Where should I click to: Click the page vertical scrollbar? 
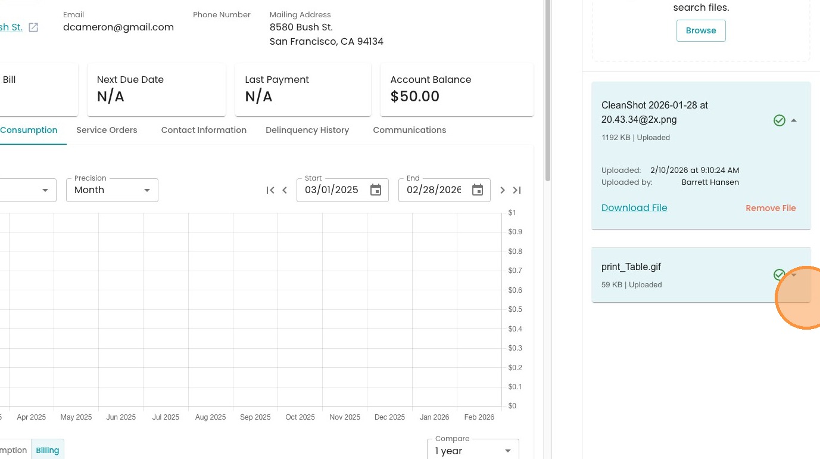pos(548,89)
